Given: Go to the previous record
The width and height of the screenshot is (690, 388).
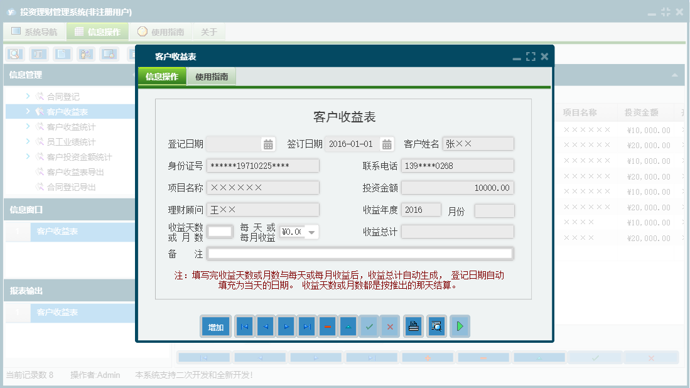Looking at the screenshot, I should (265, 326).
